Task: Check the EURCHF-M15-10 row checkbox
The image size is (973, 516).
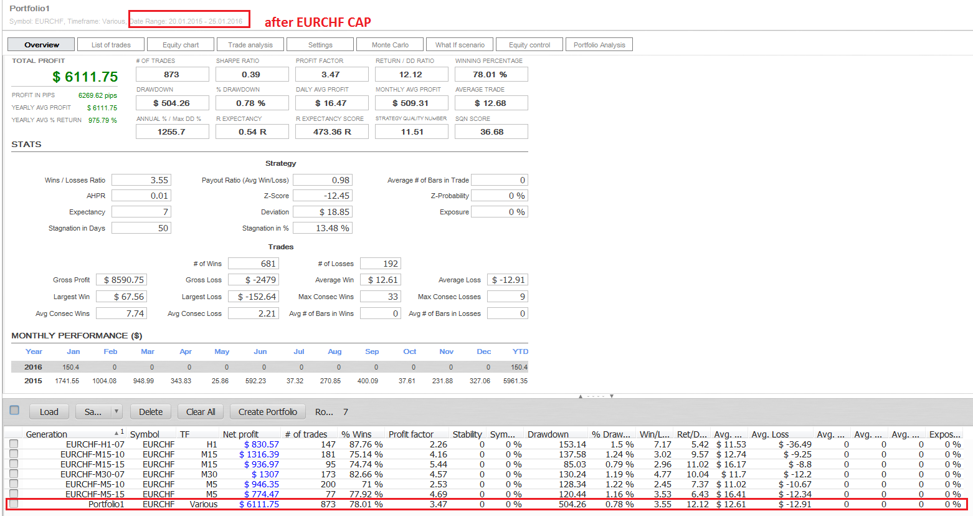Action: 14,454
